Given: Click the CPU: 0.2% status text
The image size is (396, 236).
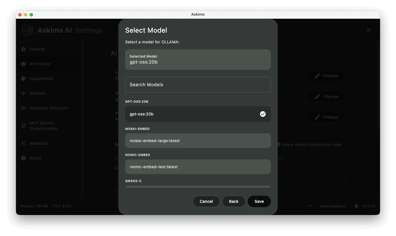Looking at the screenshot, I should 62,206.
